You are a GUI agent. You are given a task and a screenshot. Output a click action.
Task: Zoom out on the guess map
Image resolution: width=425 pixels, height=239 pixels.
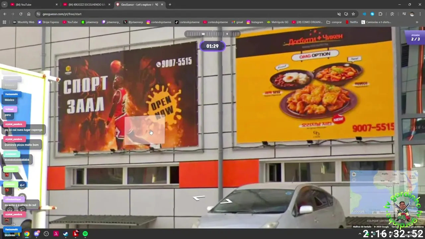(x=354, y=180)
